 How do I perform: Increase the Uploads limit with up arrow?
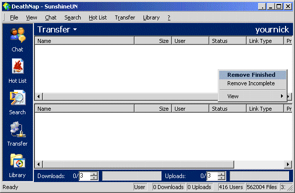click(x=221, y=174)
